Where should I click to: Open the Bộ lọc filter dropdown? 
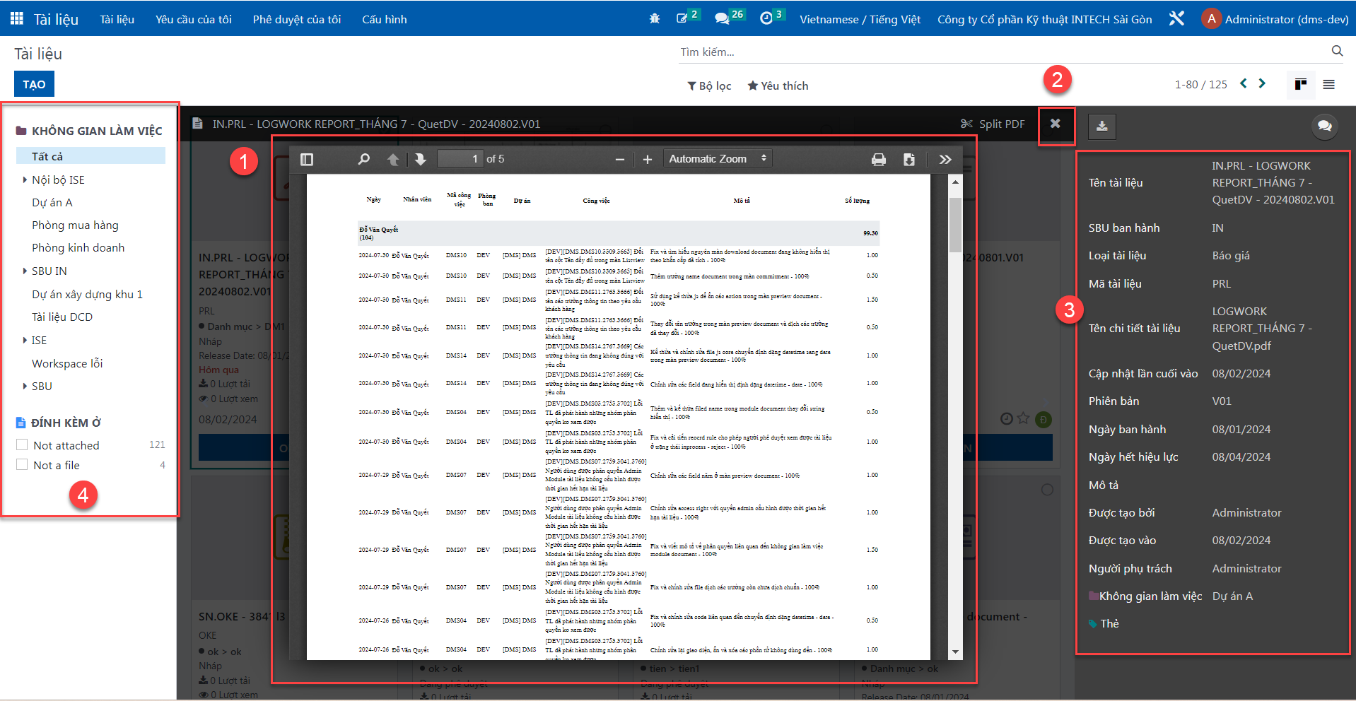(x=709, y=86)
